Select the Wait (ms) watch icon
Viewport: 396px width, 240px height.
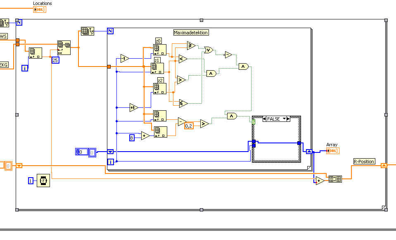point(43,181)
